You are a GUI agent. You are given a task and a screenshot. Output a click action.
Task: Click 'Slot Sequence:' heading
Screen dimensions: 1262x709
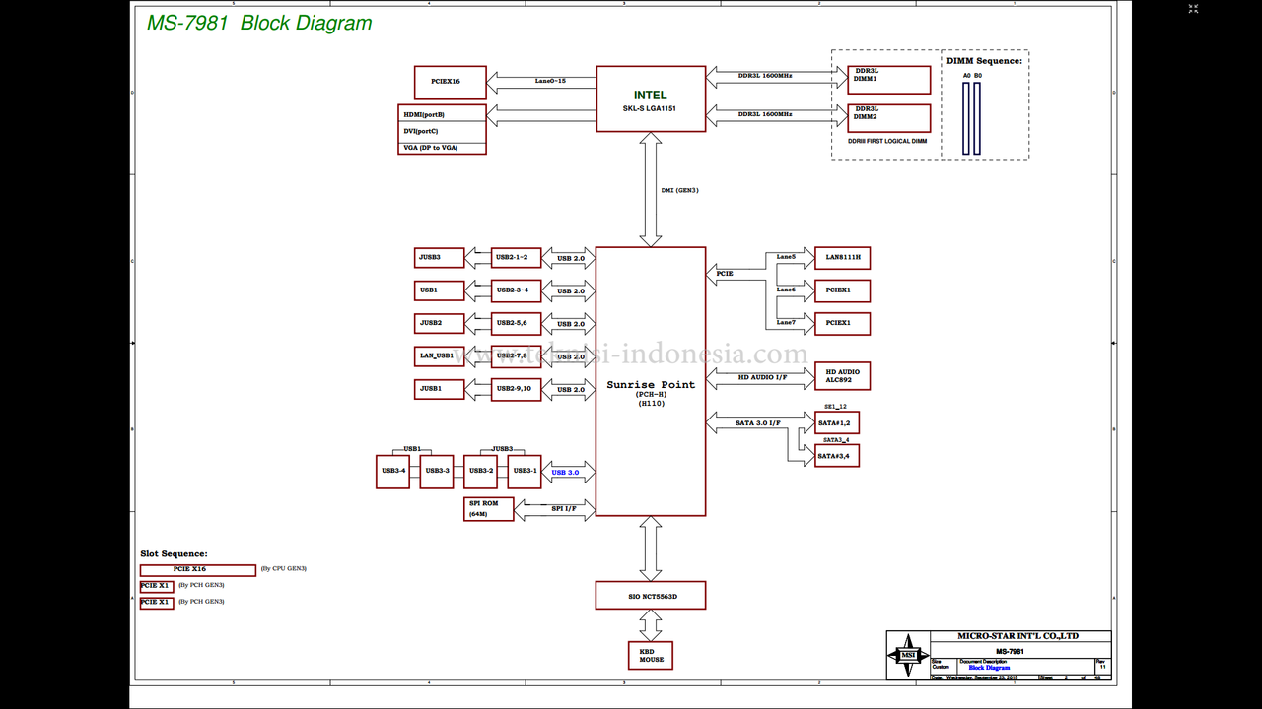(x=175, y=554)
